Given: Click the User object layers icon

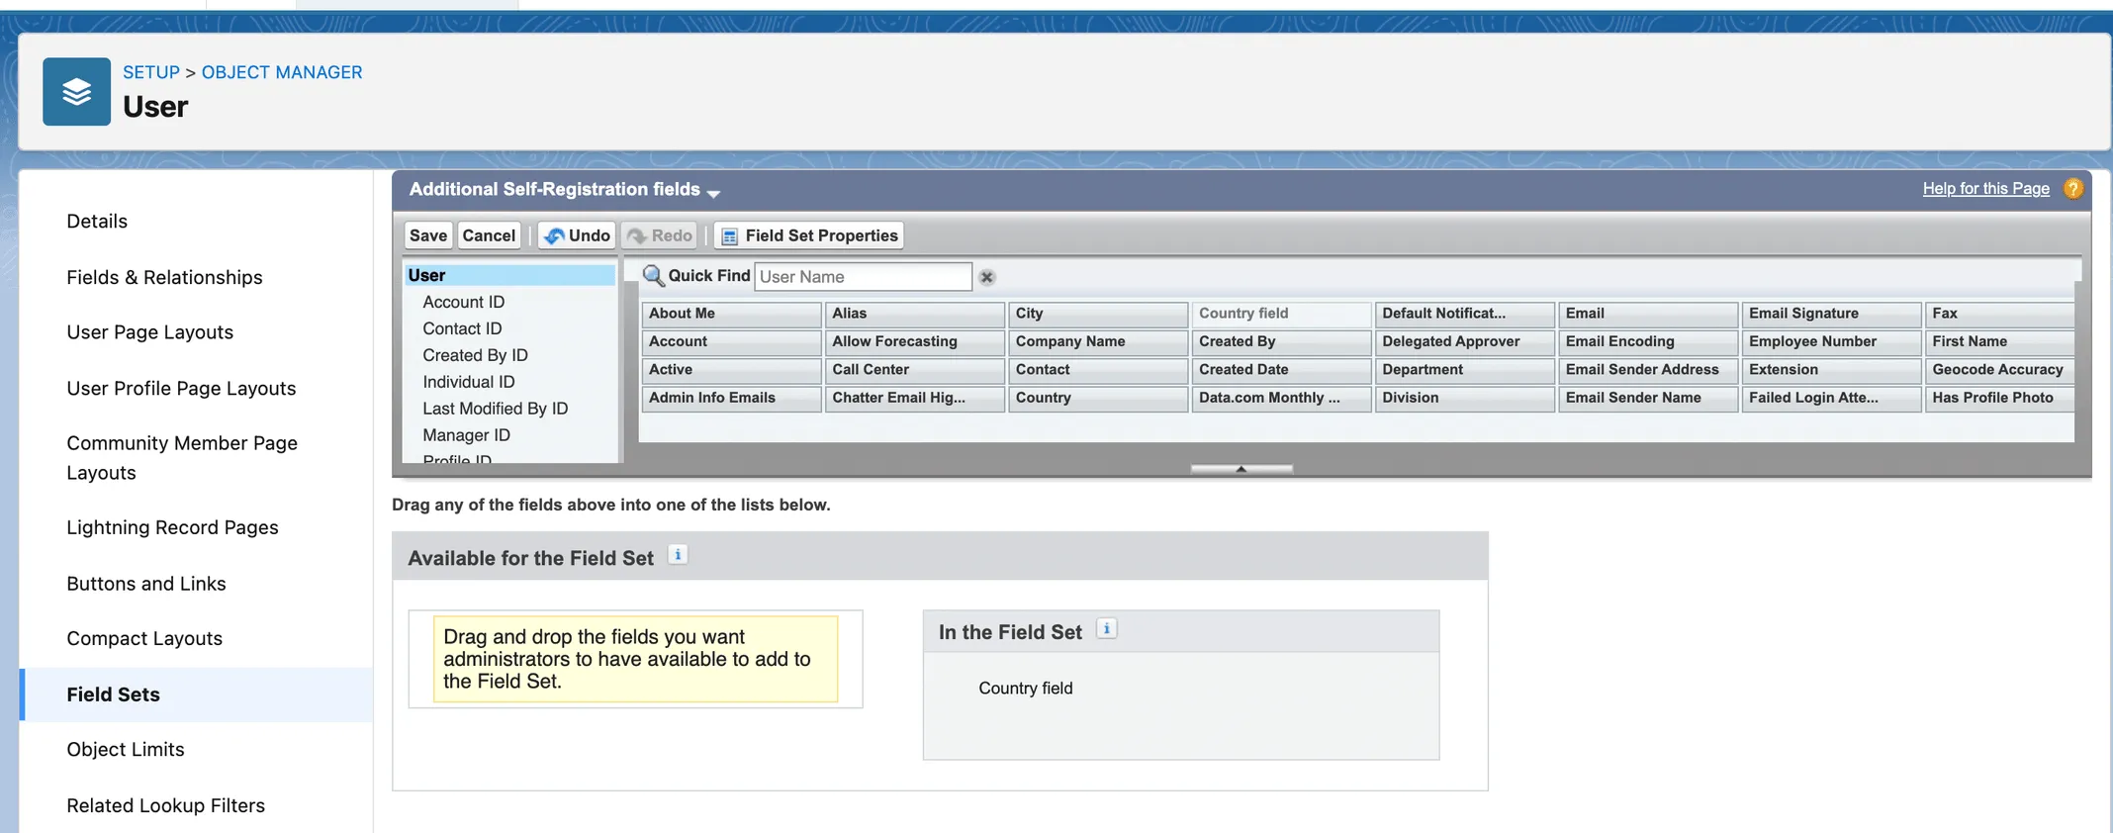Looking at the screenshot, I should click(76, 92).
